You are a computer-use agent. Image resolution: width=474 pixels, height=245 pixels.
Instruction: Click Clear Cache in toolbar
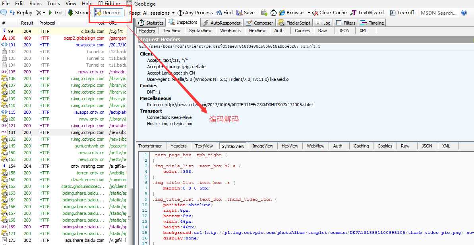click(329, 13)
